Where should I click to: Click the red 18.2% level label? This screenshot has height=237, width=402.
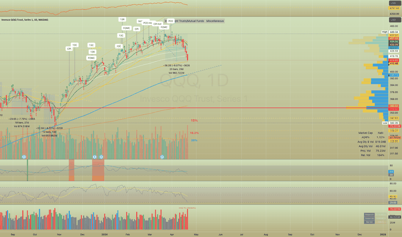(195, 133)
